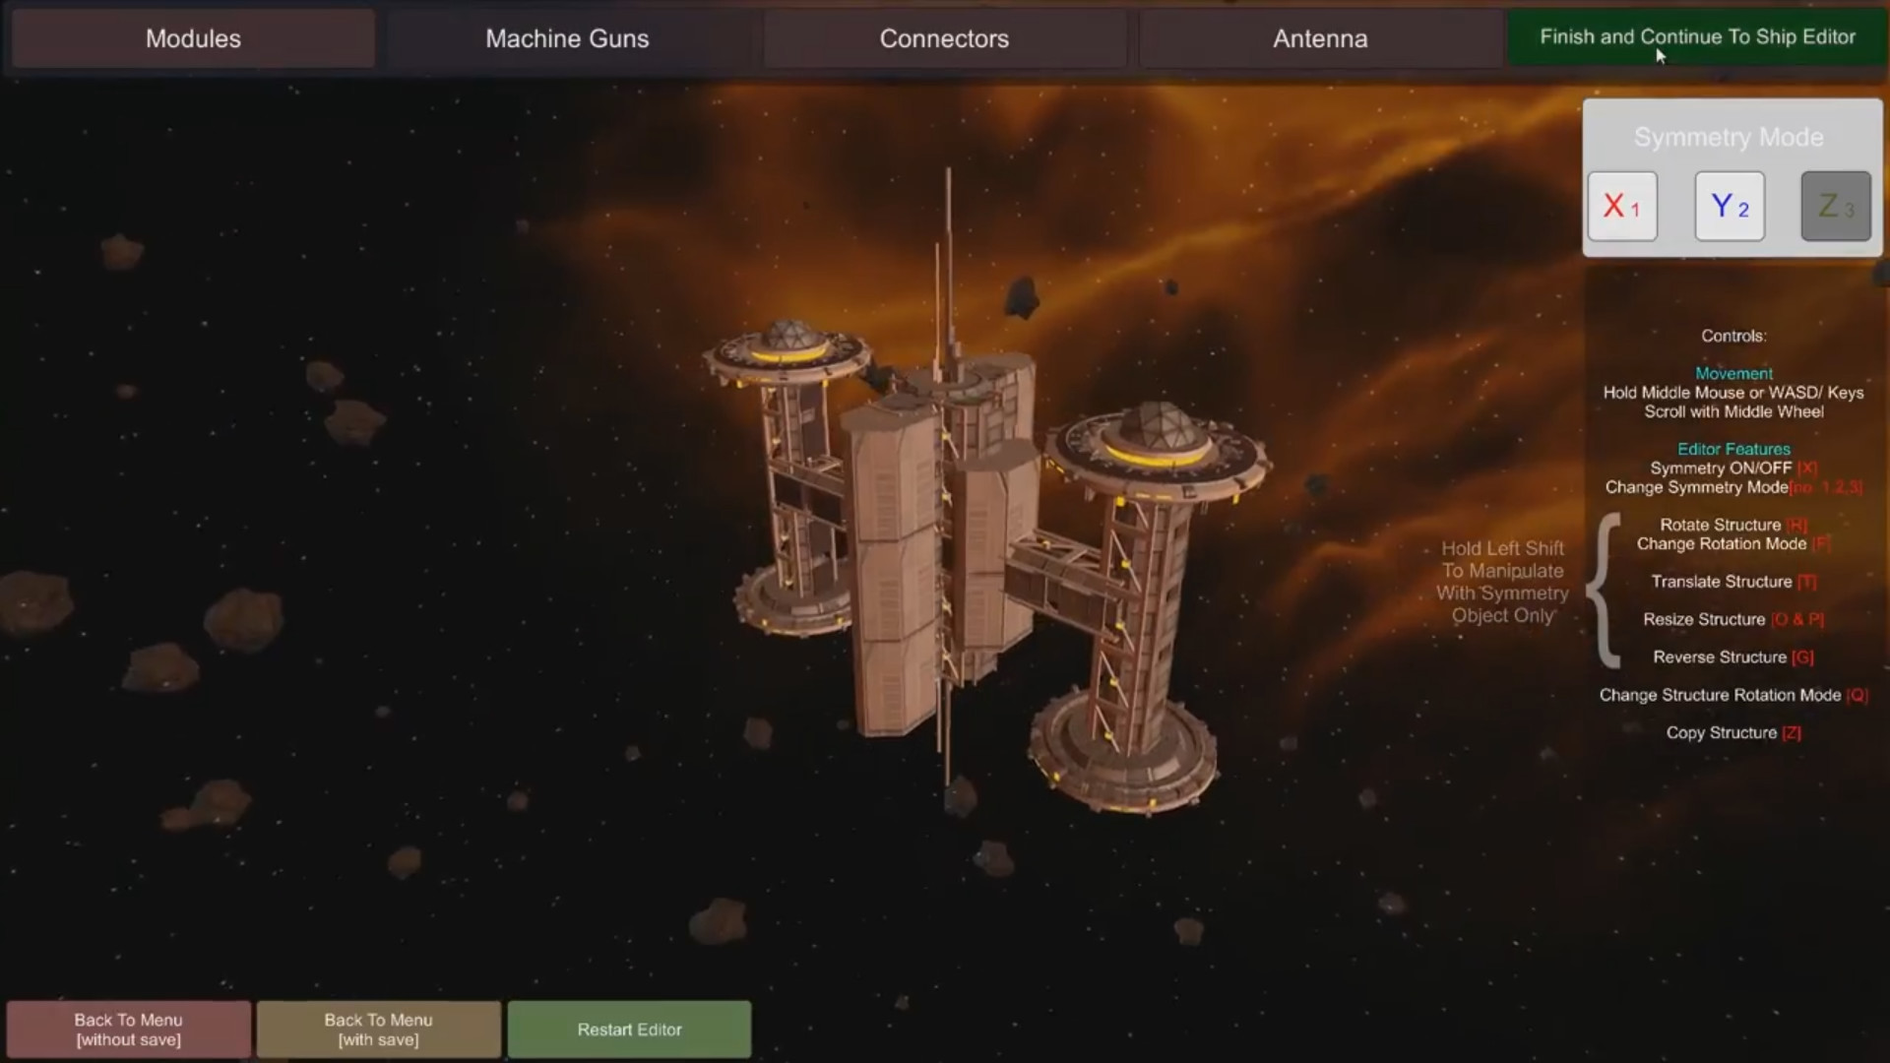This screenshot has width=1890, height=1063.
Task: Click the 'Translate Structure' control hint
Action: point(1733,582)
